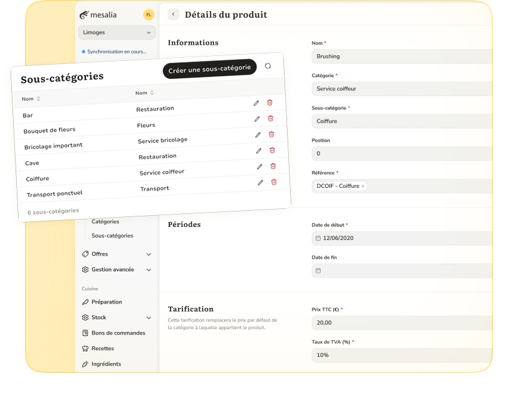Edit the Bar sous-catégorie with pencil icon
The width and height of the screenshot is (518, 398).
click(x=256, y=103)
